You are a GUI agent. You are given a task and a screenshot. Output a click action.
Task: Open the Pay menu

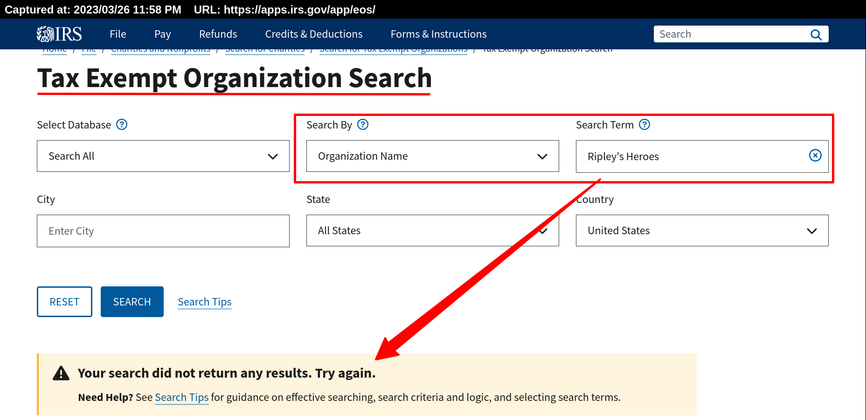pos(163,34)
